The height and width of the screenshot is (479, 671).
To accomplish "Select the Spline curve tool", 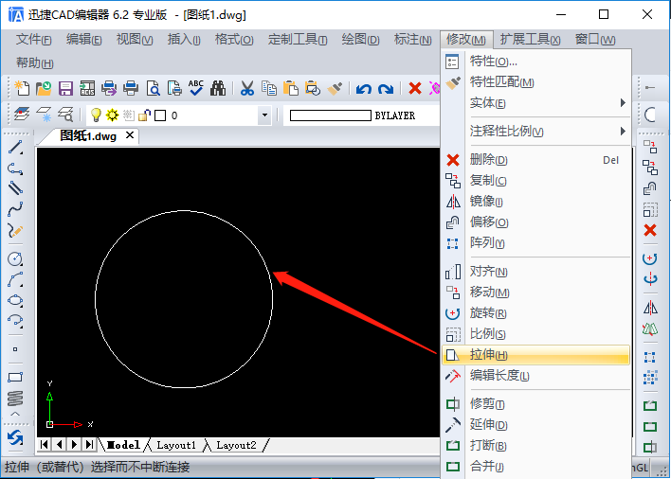I will [15, 209].
